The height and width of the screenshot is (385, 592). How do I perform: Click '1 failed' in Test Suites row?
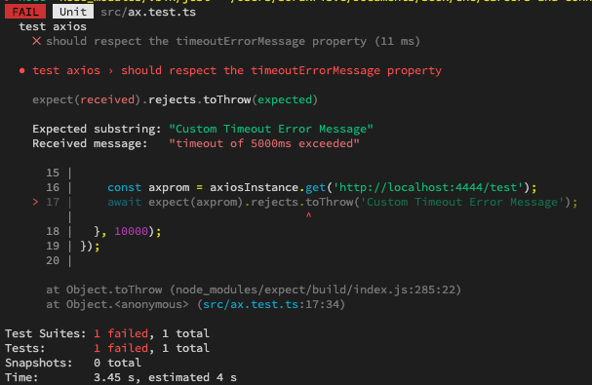coord(121,333)
